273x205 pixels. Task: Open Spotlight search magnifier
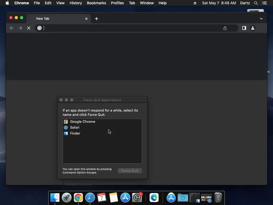coord(256,3)
